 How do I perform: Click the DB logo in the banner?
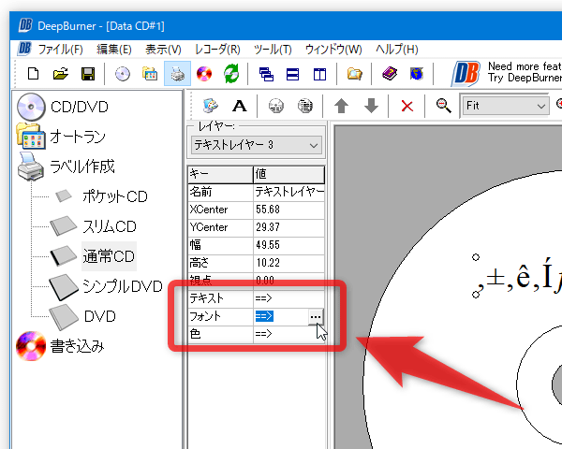coord(466,74)
